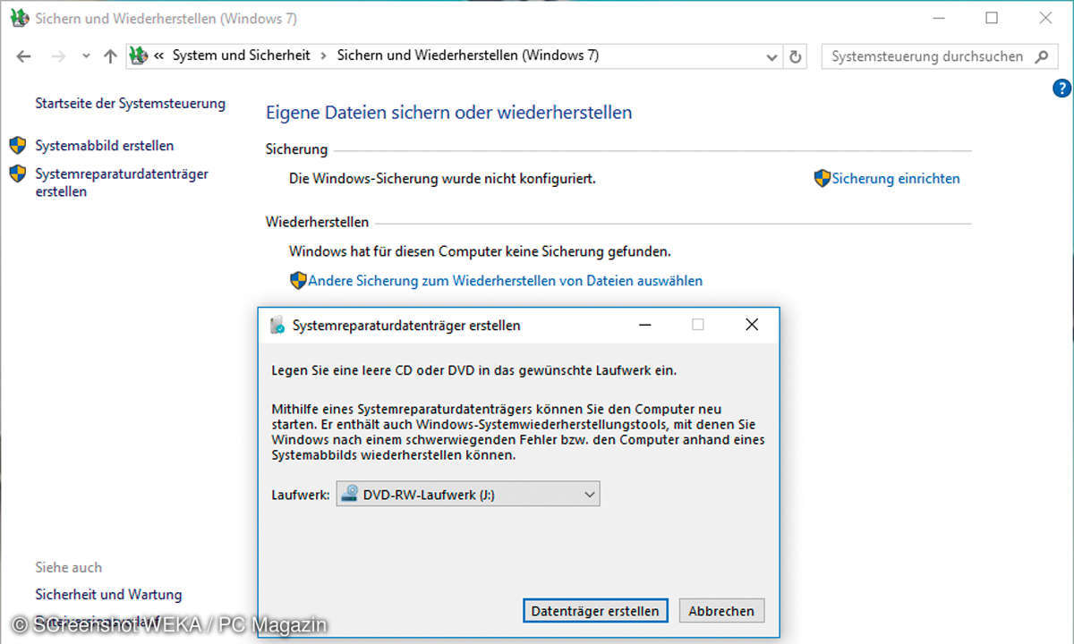1074x644 pixels.
Task: Click the Forward navigation arrow
Action: (58, 56)
